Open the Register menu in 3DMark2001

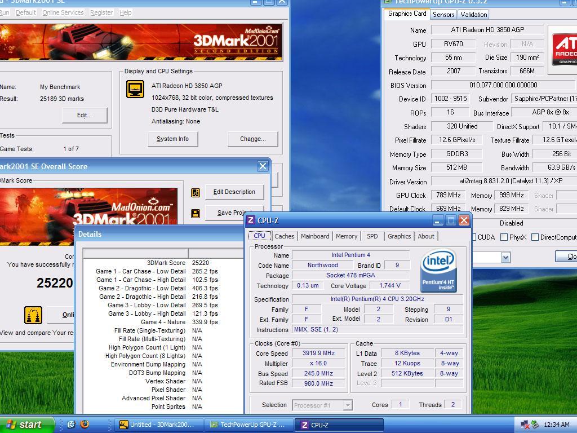(101, 12)
